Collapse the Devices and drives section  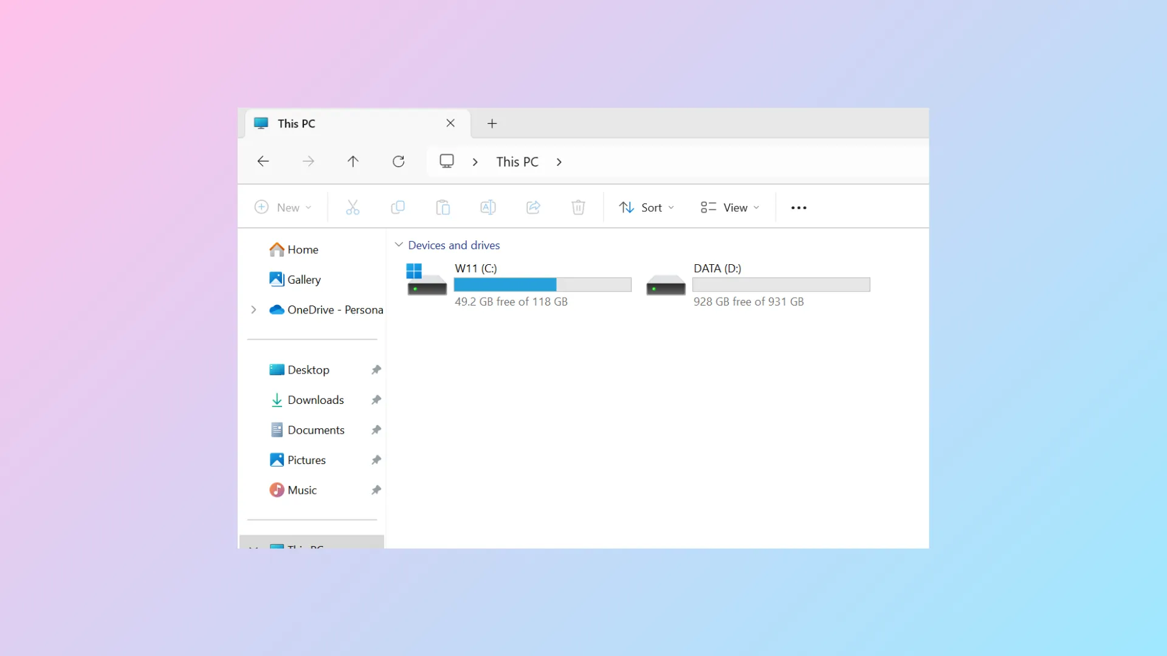click(x=399, y=245)
